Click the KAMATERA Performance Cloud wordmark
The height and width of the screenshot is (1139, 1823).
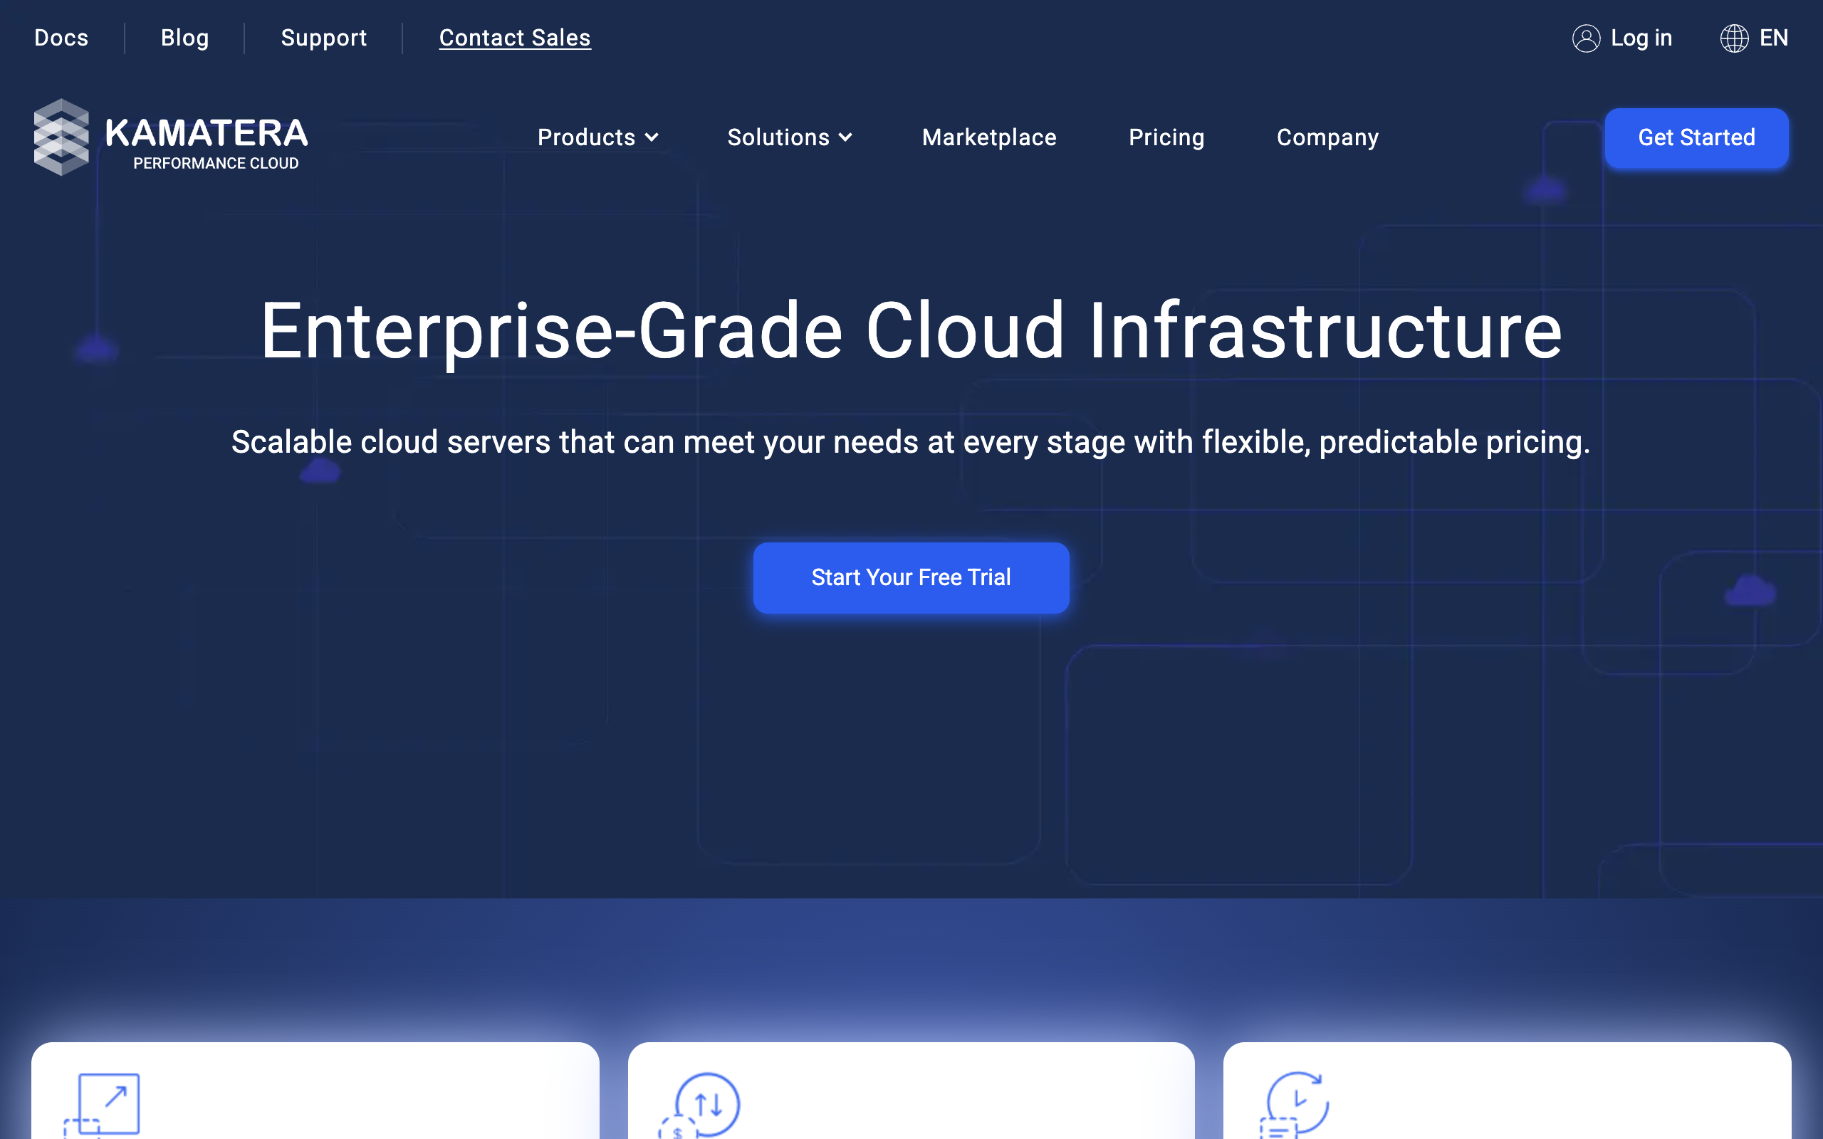[x=207, y=143]
